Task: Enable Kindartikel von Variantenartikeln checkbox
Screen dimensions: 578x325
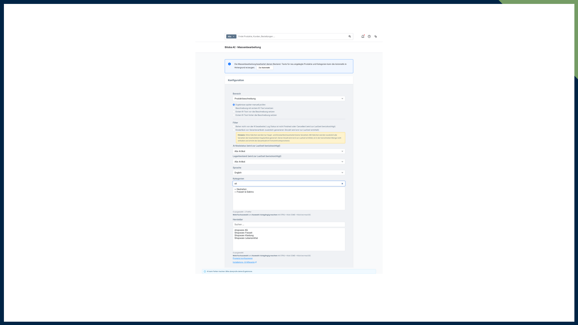Action: click(x=234, y=130)
